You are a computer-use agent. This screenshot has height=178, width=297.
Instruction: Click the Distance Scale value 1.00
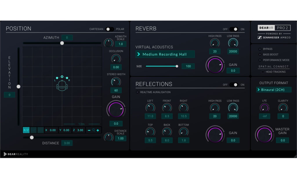(x=121, y=138)
